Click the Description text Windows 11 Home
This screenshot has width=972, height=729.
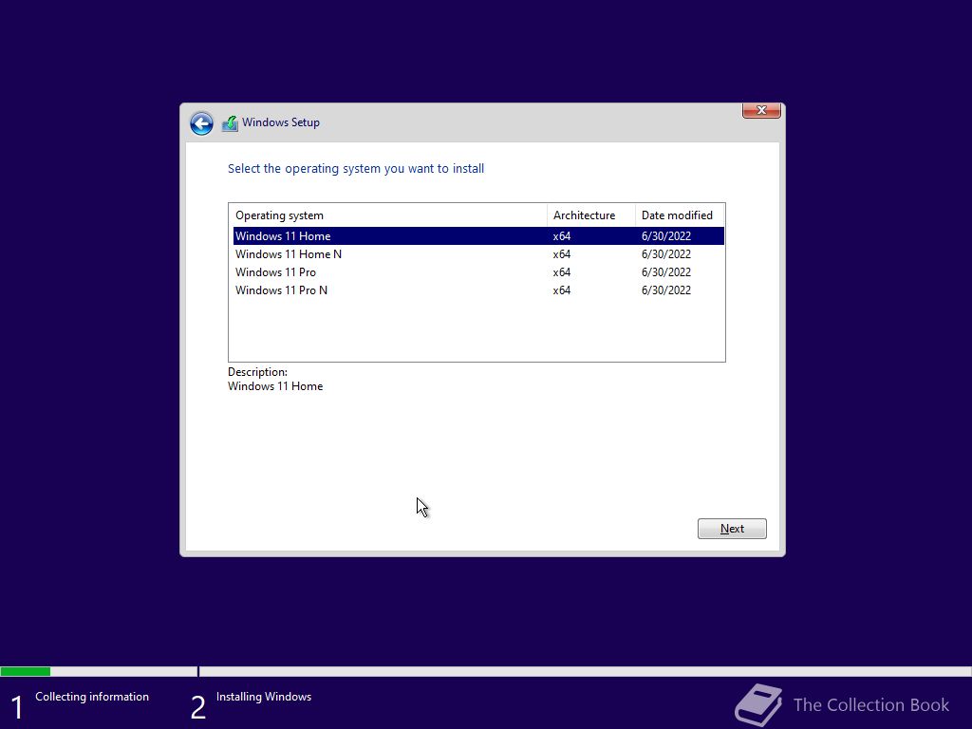pyautogui.click(x=275, y=386)
